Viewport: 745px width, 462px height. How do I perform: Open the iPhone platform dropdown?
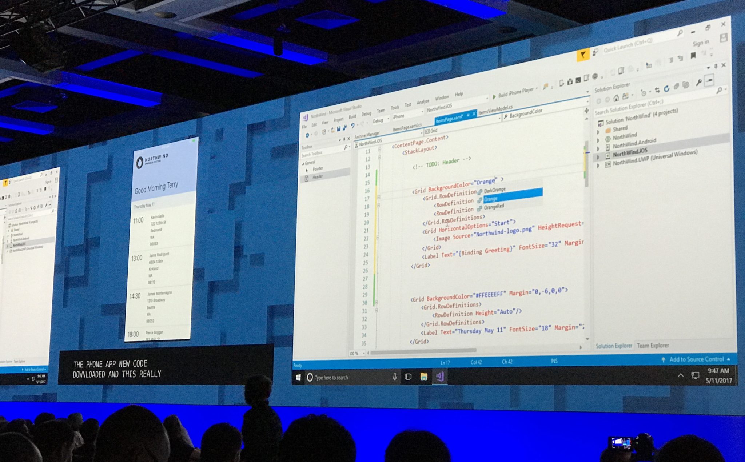pos(409,115)
